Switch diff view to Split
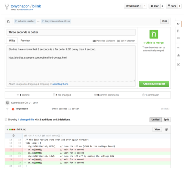This screenshot has width=185, height=169. pyautogui.click(x=166, y=120)
